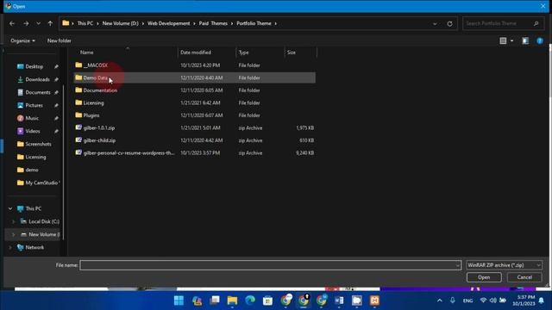The height and width of the screenshot is (310, 552).
Task: Open the File name history dropdown
Action: click(x=458, y=265)
